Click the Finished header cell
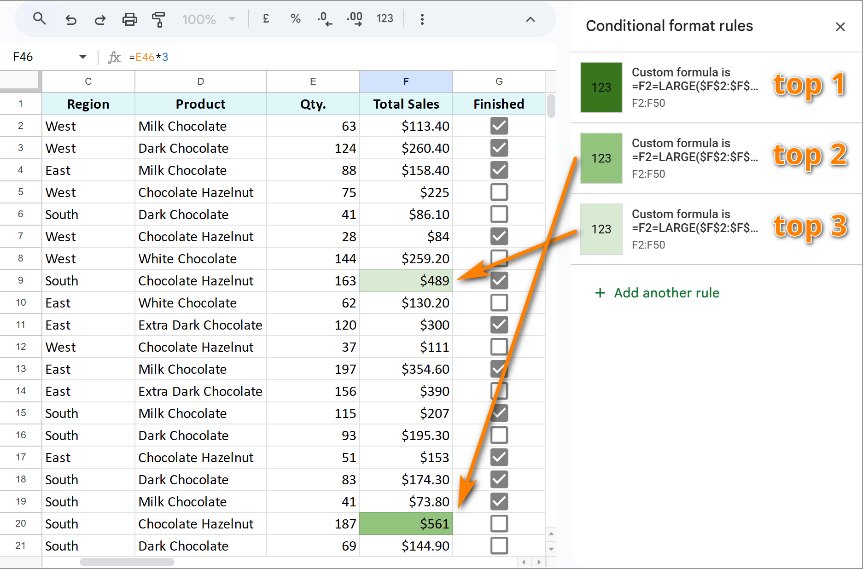863x569 pixels. tap(499, 104)
